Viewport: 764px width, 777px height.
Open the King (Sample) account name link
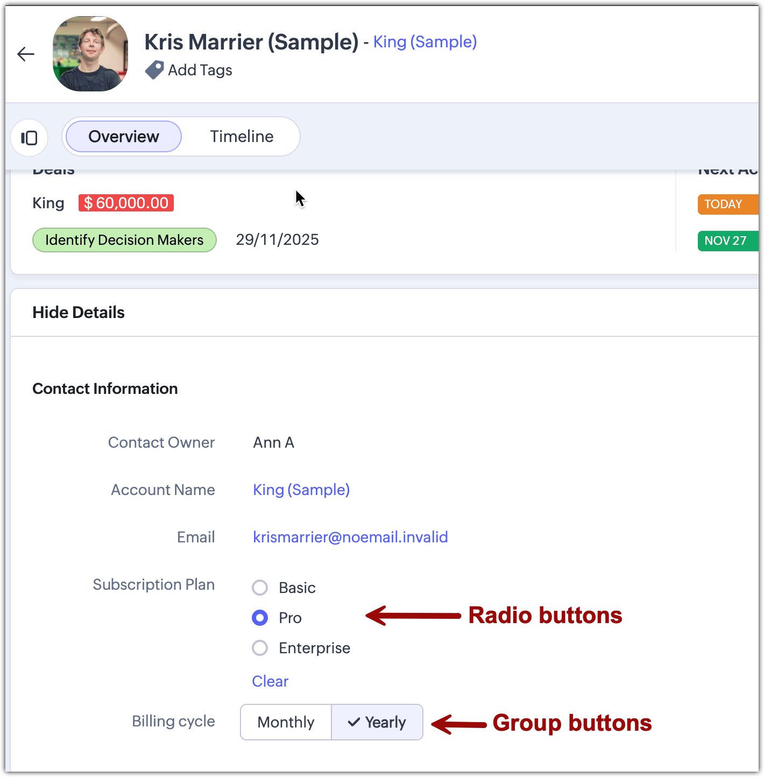[301, 490]
